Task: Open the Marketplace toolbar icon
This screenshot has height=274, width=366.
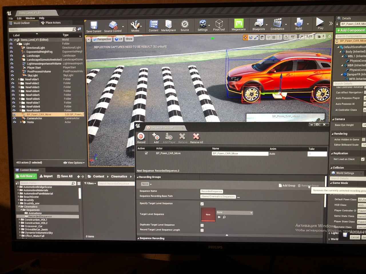Action: pos(168,24)
